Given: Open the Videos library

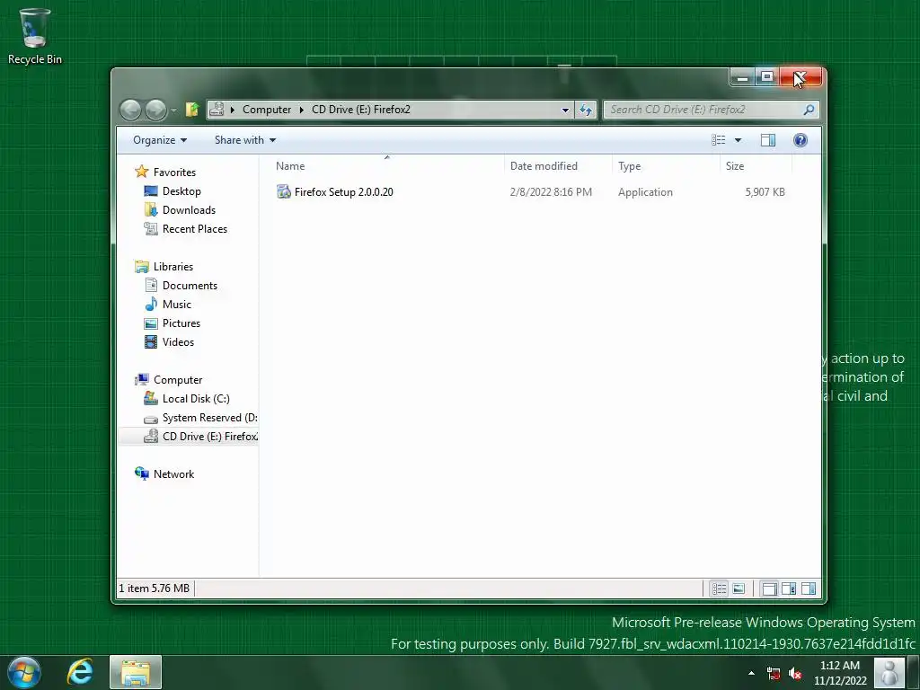Looking at the screenshot, I should tap(178, 342).
